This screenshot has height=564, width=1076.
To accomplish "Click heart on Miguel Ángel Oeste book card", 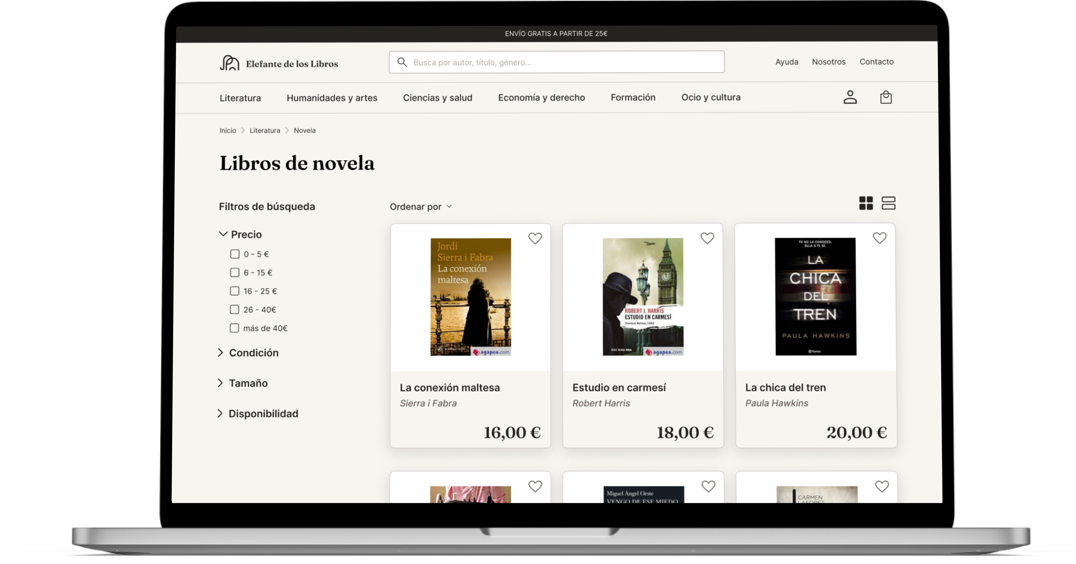I will [x=708, y=486].
